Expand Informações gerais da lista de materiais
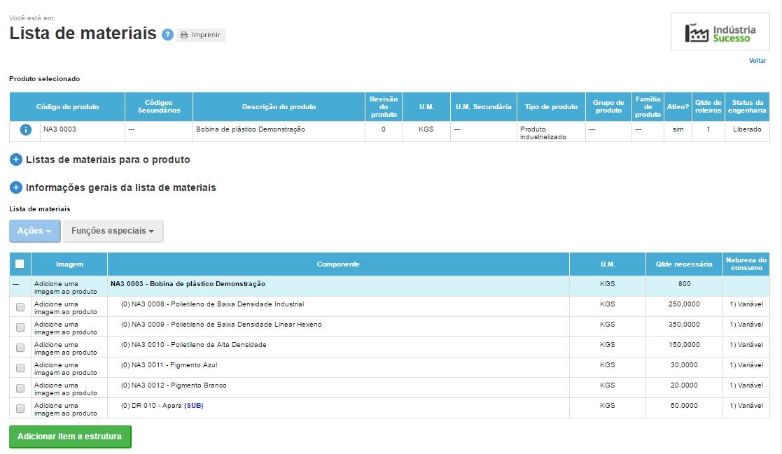782x454 pixels. 120,187
